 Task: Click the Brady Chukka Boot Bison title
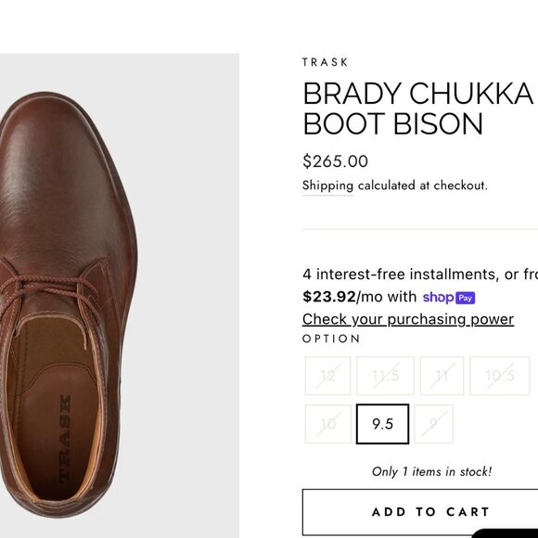[x=418, y=109]
